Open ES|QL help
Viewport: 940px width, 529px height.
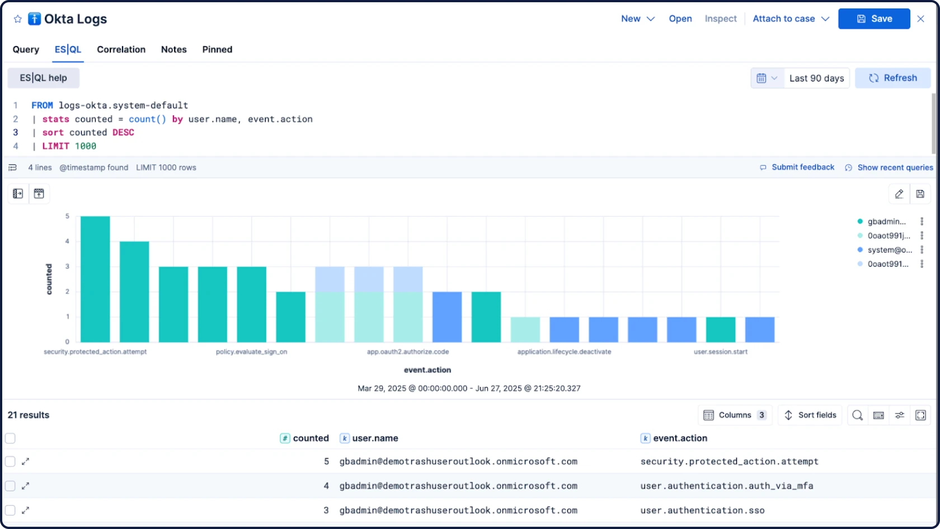pyautogui.click(x=44, y=78)
